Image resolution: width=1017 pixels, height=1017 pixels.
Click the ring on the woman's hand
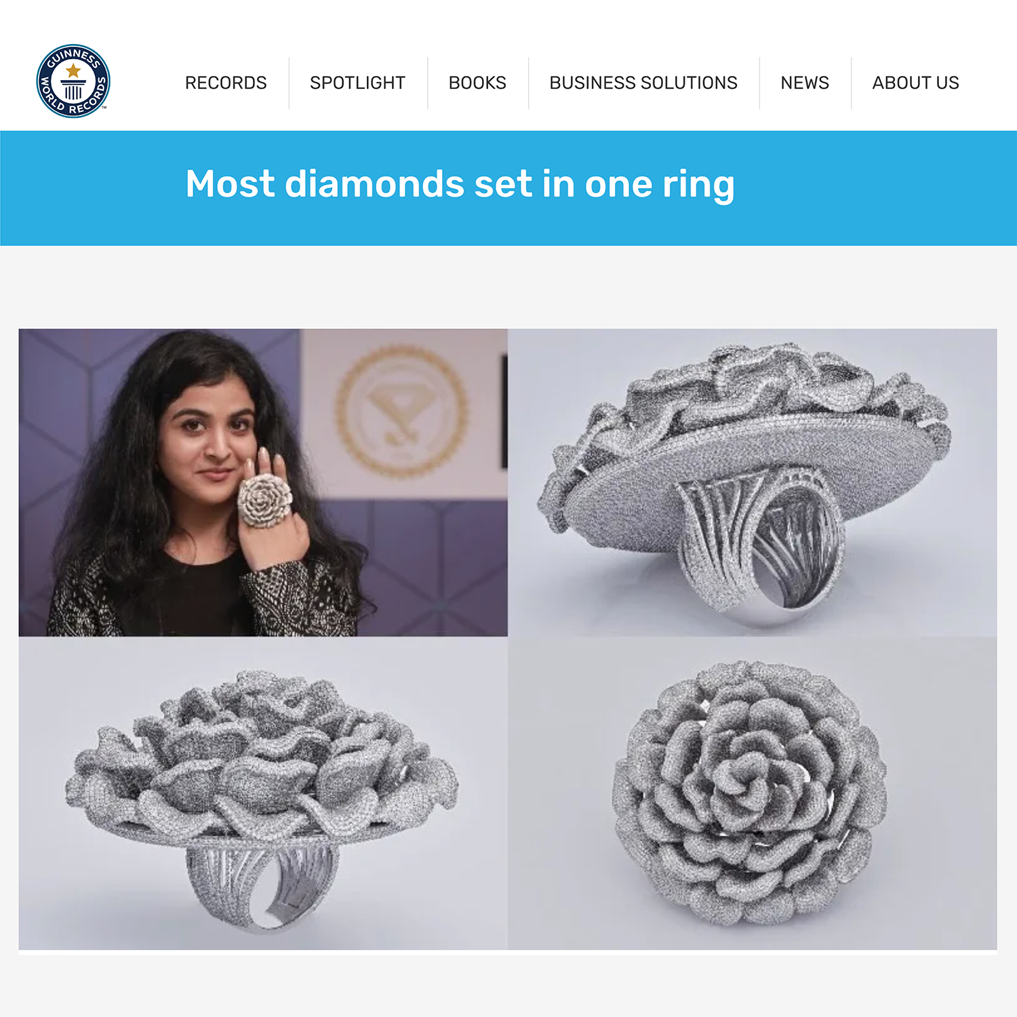(264, 500)
